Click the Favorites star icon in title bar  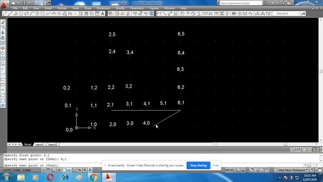coord(284,3)
